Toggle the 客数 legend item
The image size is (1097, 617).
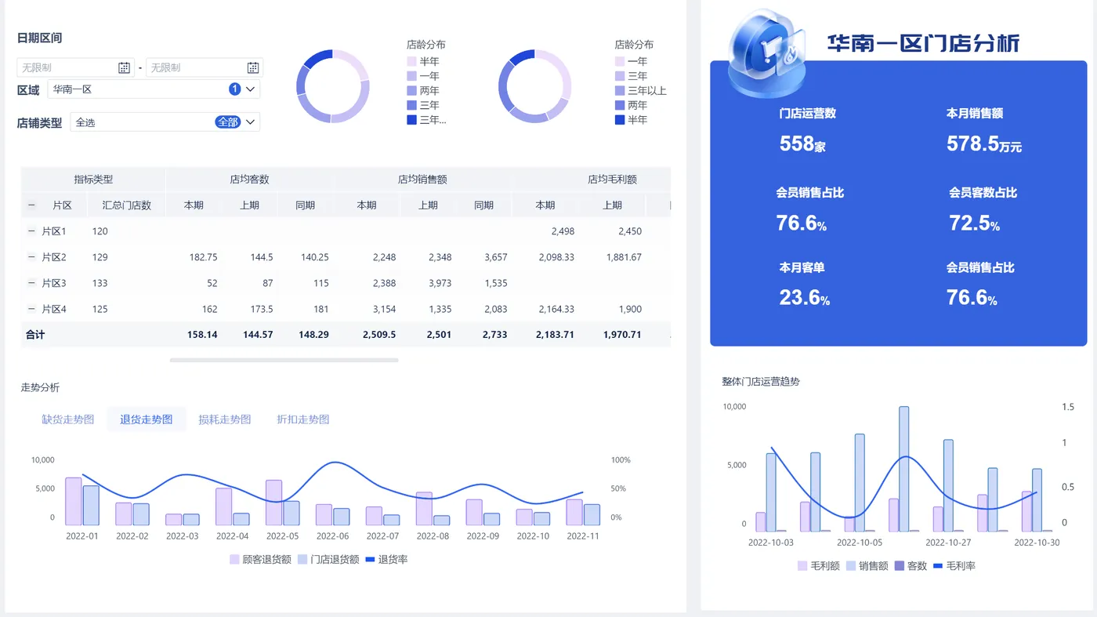pyautogui.click(x=911, y=566)
